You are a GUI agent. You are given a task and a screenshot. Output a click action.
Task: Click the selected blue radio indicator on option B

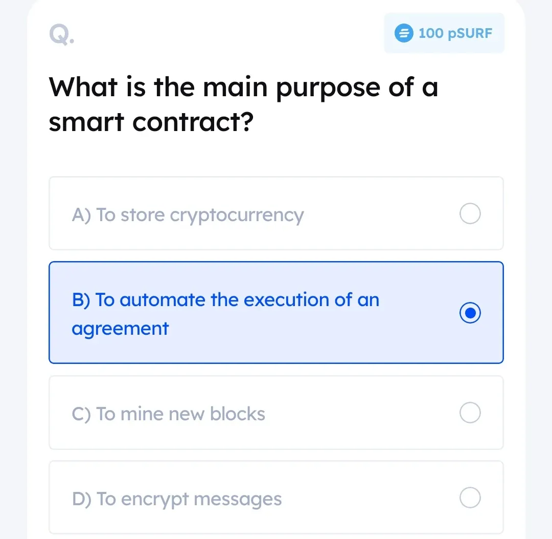(470, 313)
